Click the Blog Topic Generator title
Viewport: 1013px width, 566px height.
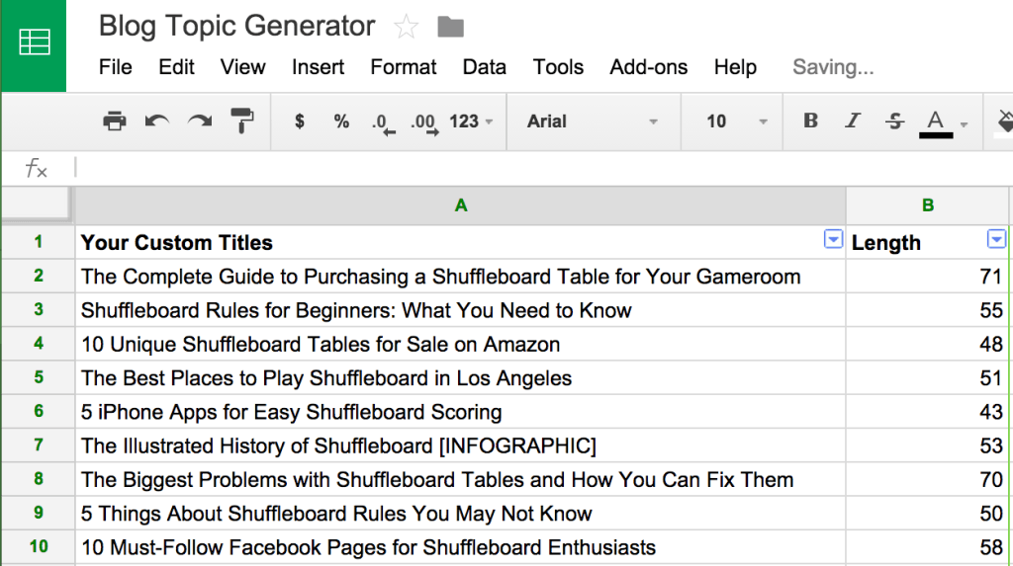(x=236, y=27)
